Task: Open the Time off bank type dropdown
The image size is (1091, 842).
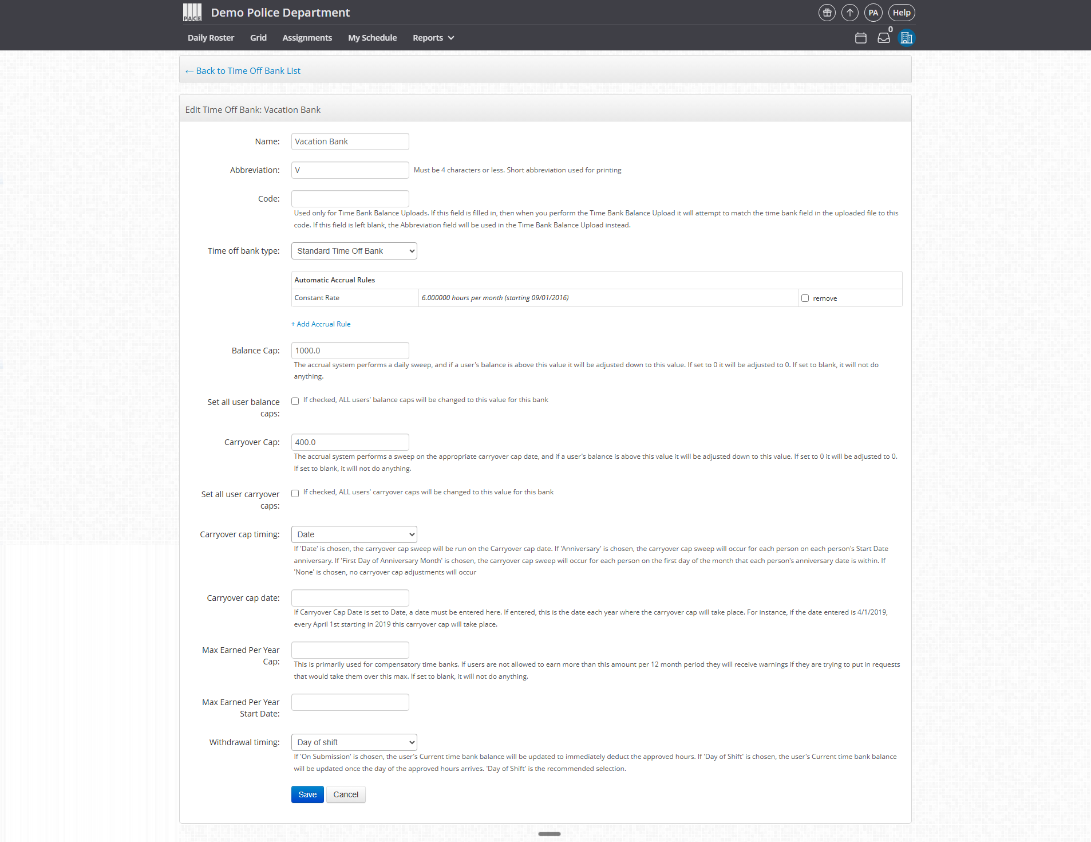Action: coord(354,251)
